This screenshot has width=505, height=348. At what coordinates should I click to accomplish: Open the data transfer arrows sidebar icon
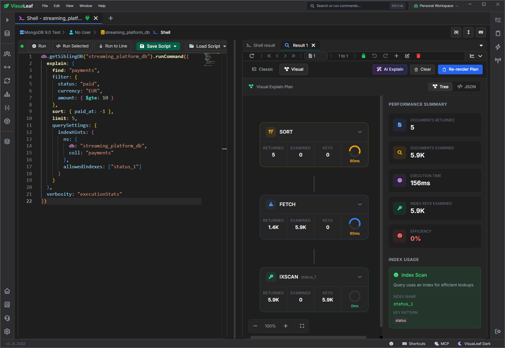point(7,67)
